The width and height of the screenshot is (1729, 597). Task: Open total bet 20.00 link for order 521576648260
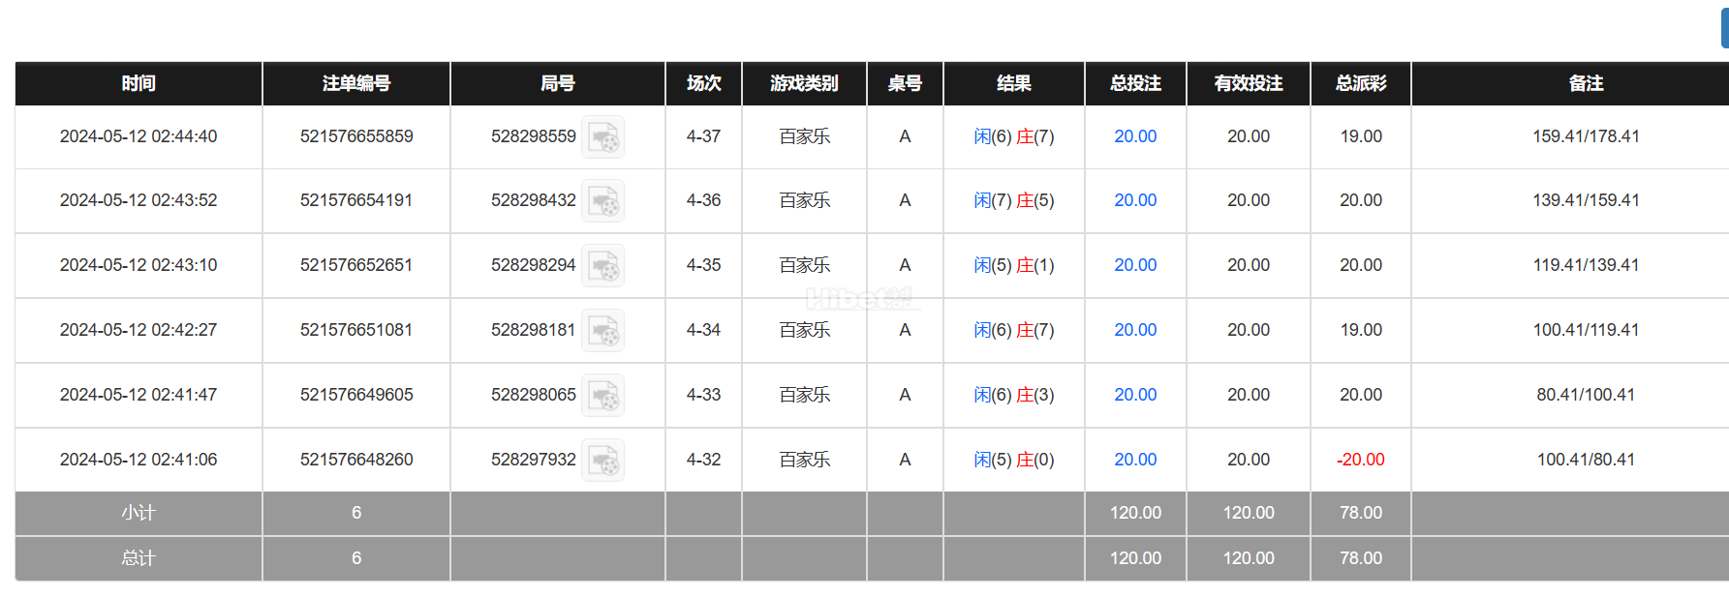[1135, 460]
